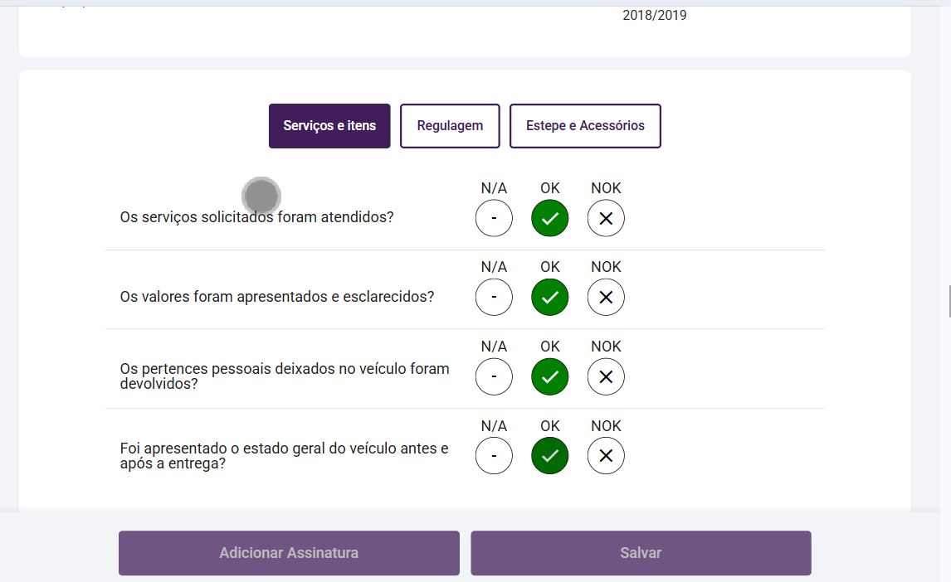Click the vertical scrollbar handle at right edge
The image size is (951, 582).
(949, 301)
